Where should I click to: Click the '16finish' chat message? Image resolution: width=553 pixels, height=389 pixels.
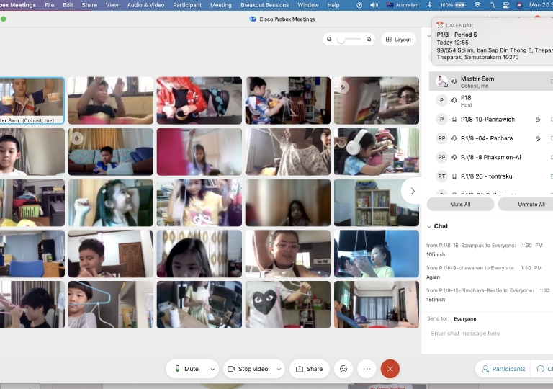(x=436, y=254)
